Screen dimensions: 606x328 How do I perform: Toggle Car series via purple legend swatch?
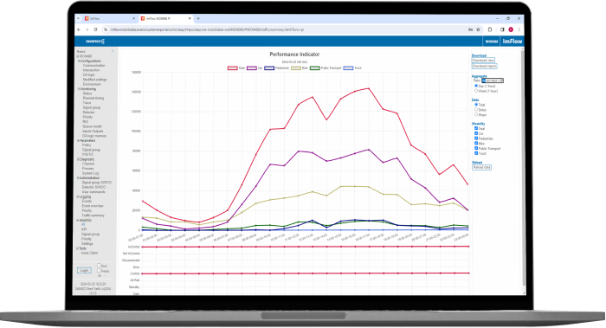(252, 68)
